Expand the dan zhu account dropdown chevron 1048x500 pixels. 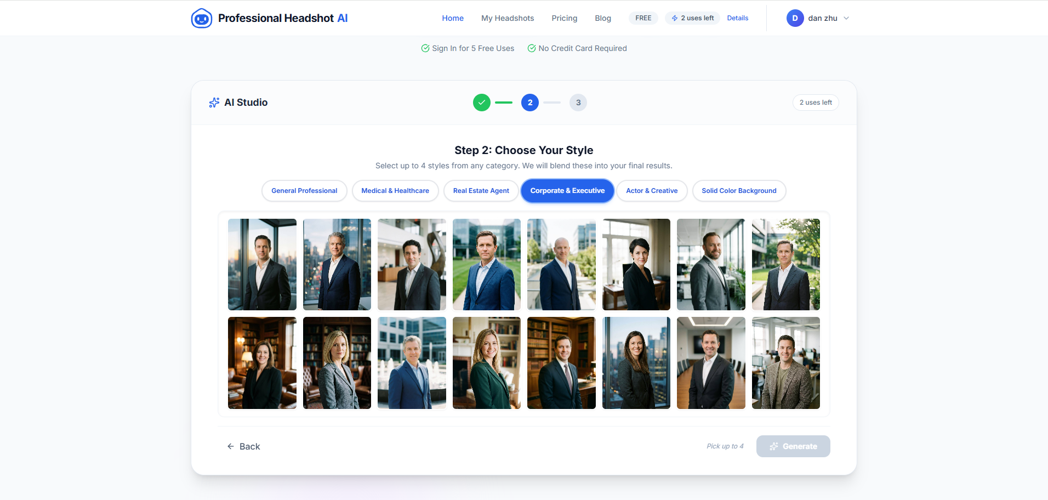pos(846,18)
